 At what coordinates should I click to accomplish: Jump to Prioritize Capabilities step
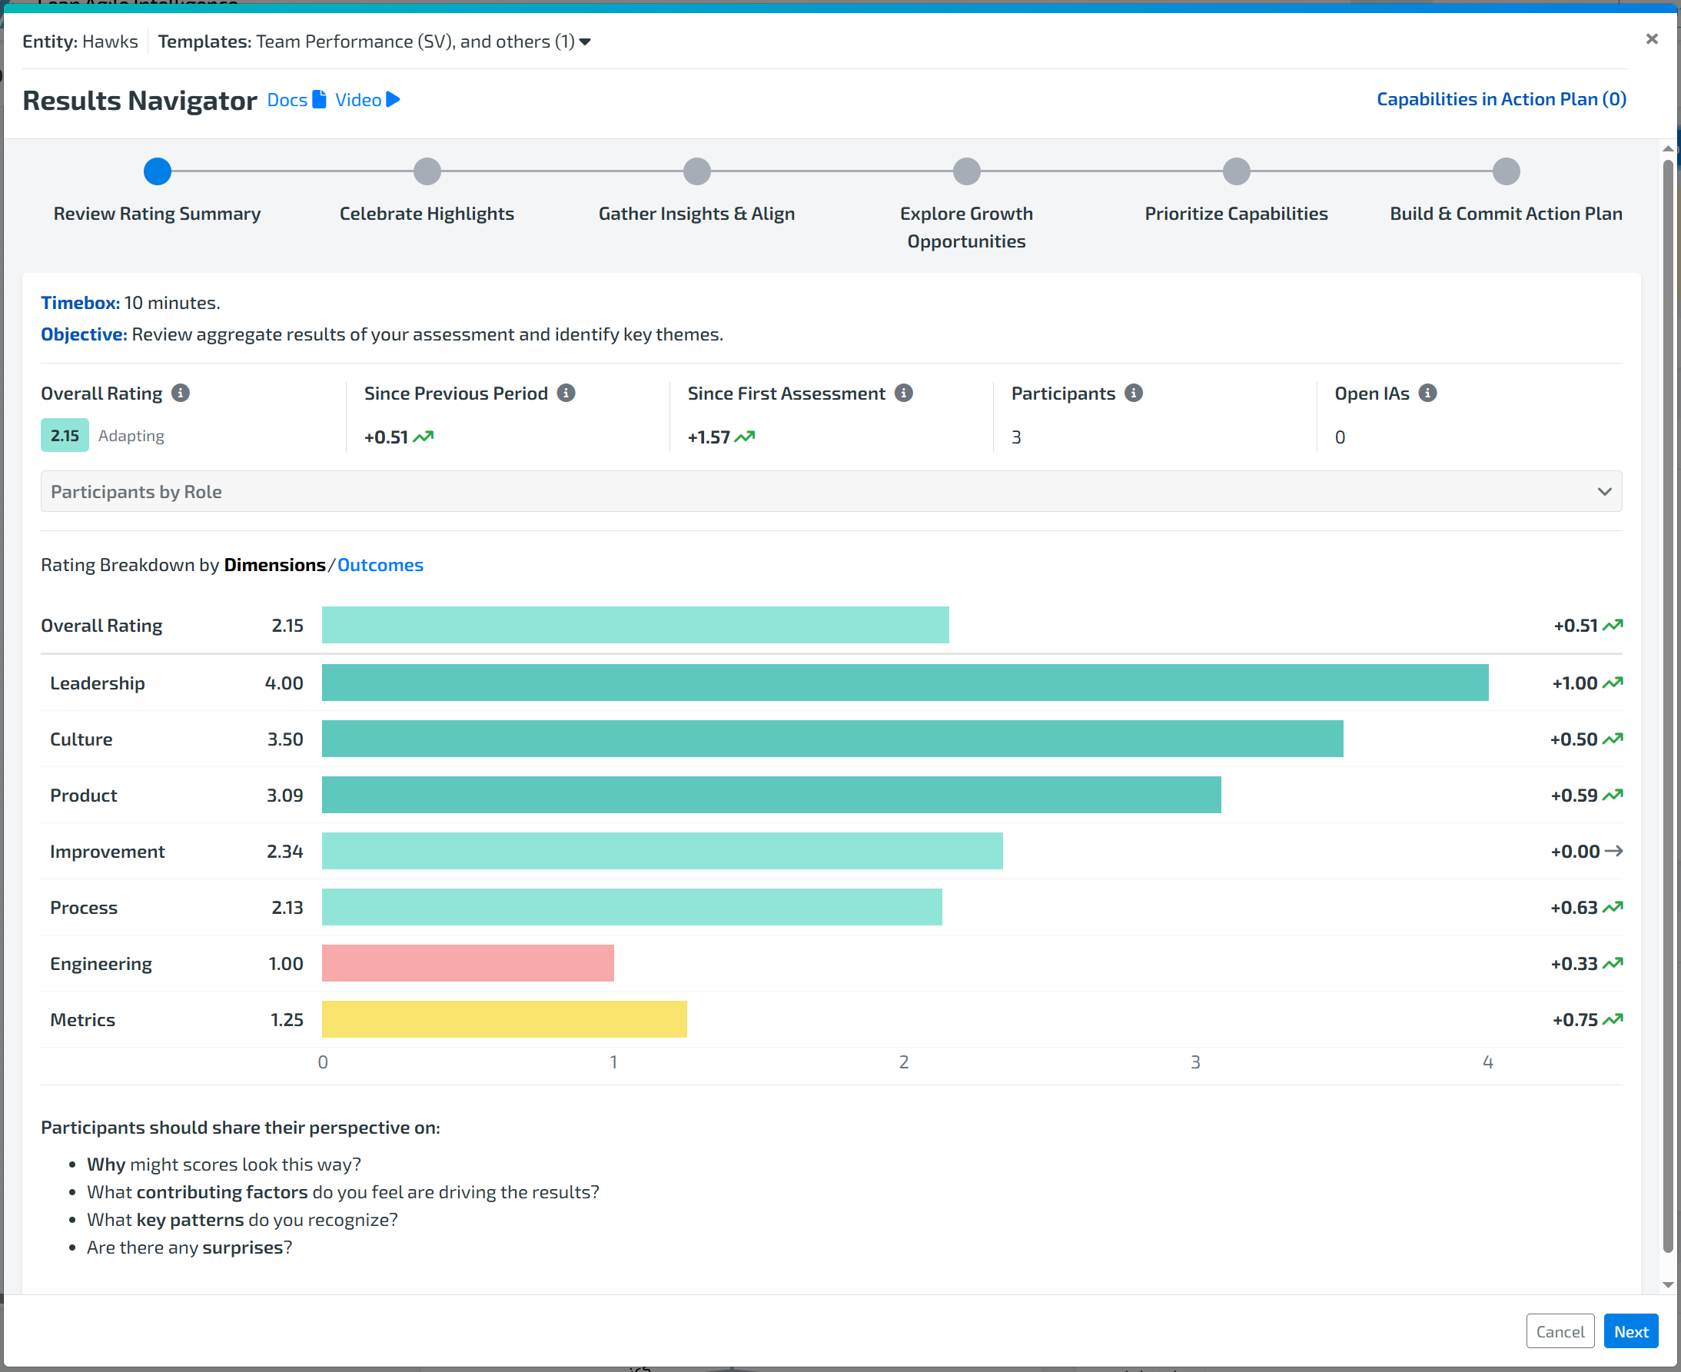click(x=1236, y=171)
